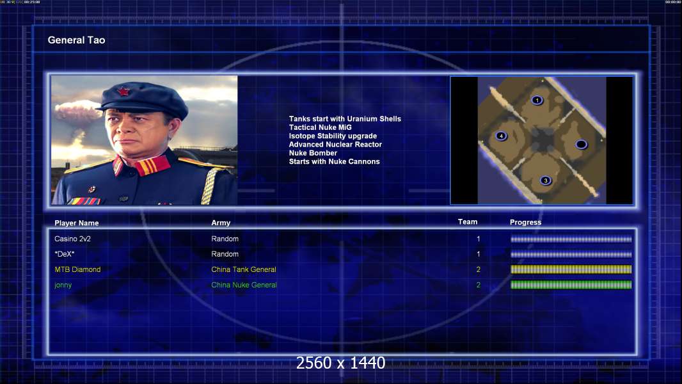Screen dimensions: 682x384
Task: Click team number for *DeX*
Action: pyautogui.click(x=479, y=254)
